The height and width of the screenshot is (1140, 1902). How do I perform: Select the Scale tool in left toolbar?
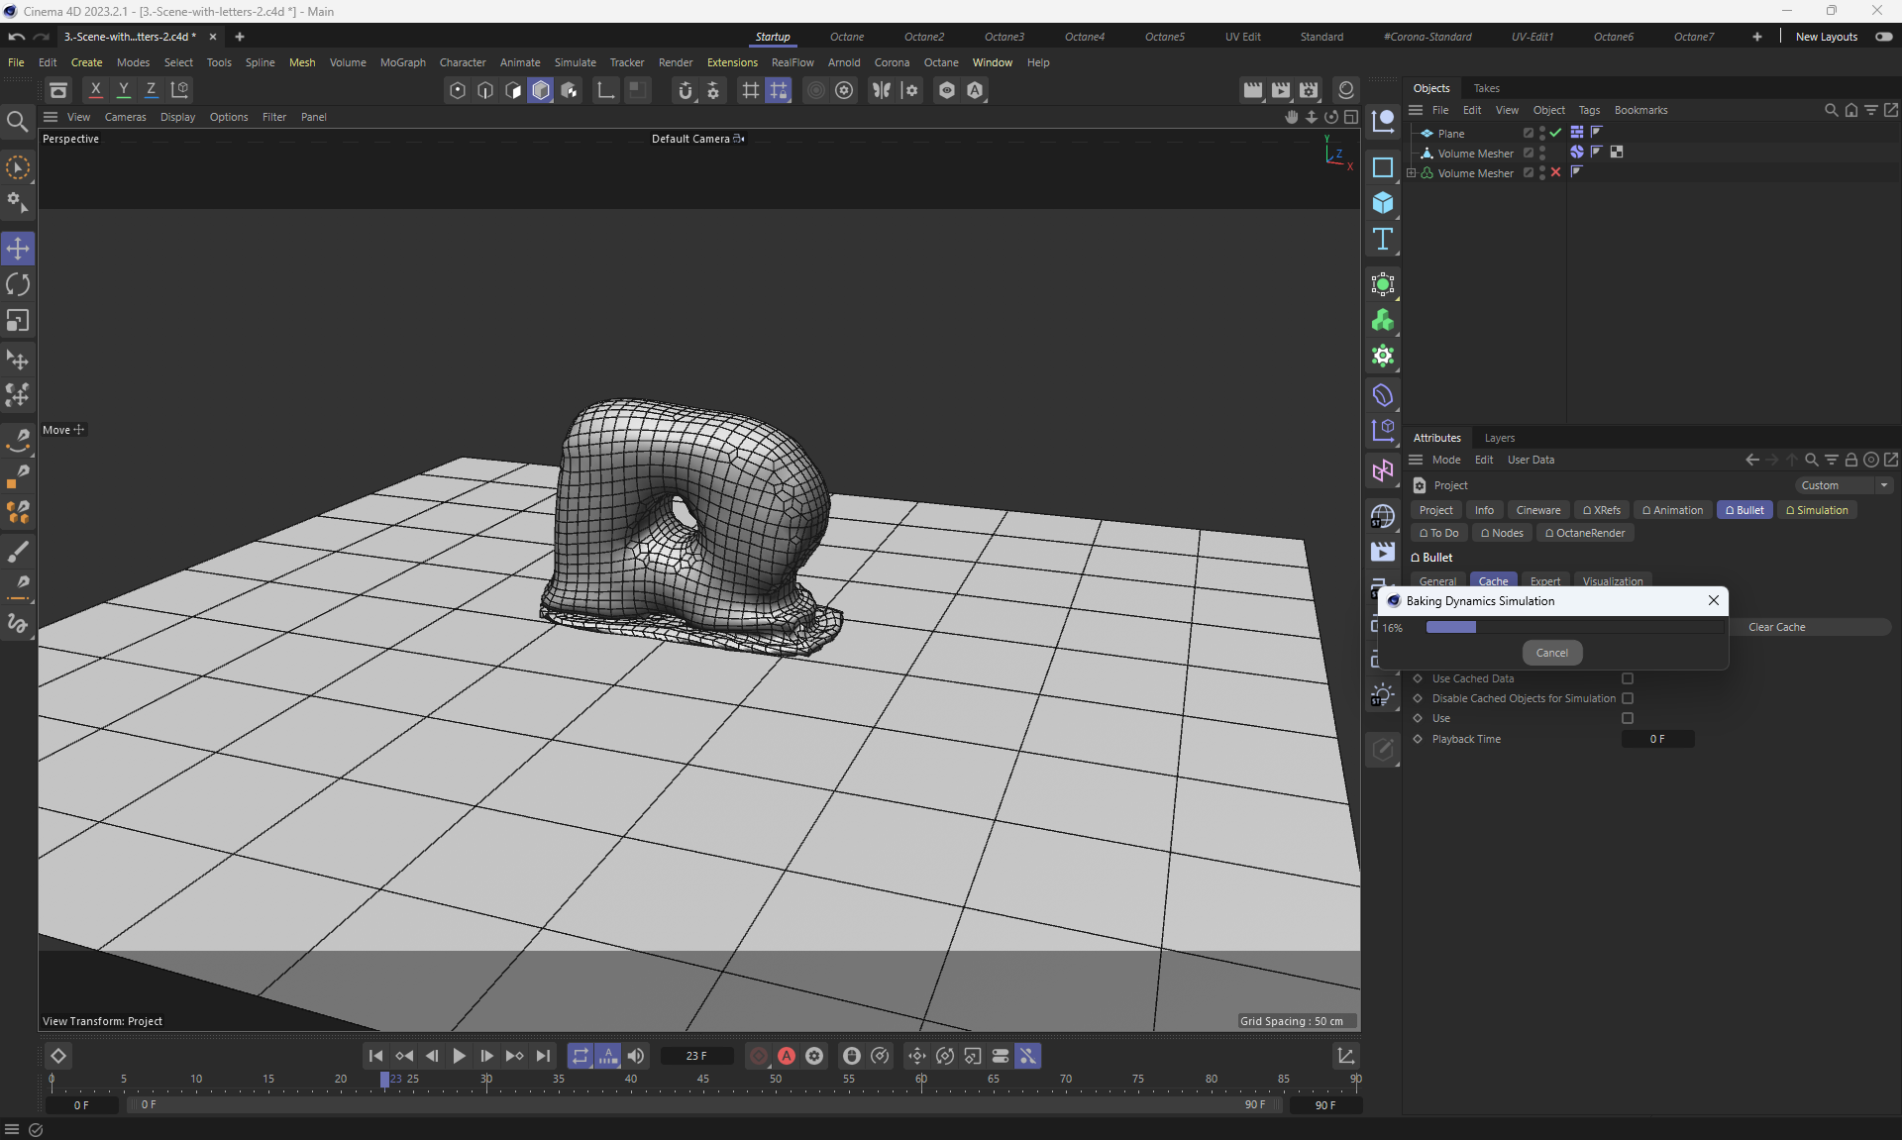(18, 321)
